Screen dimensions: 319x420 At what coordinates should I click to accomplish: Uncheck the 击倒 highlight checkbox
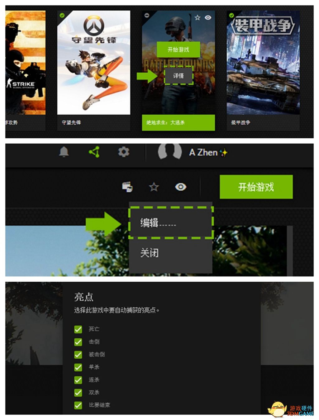pyautogui.click(x=78, y=342)
